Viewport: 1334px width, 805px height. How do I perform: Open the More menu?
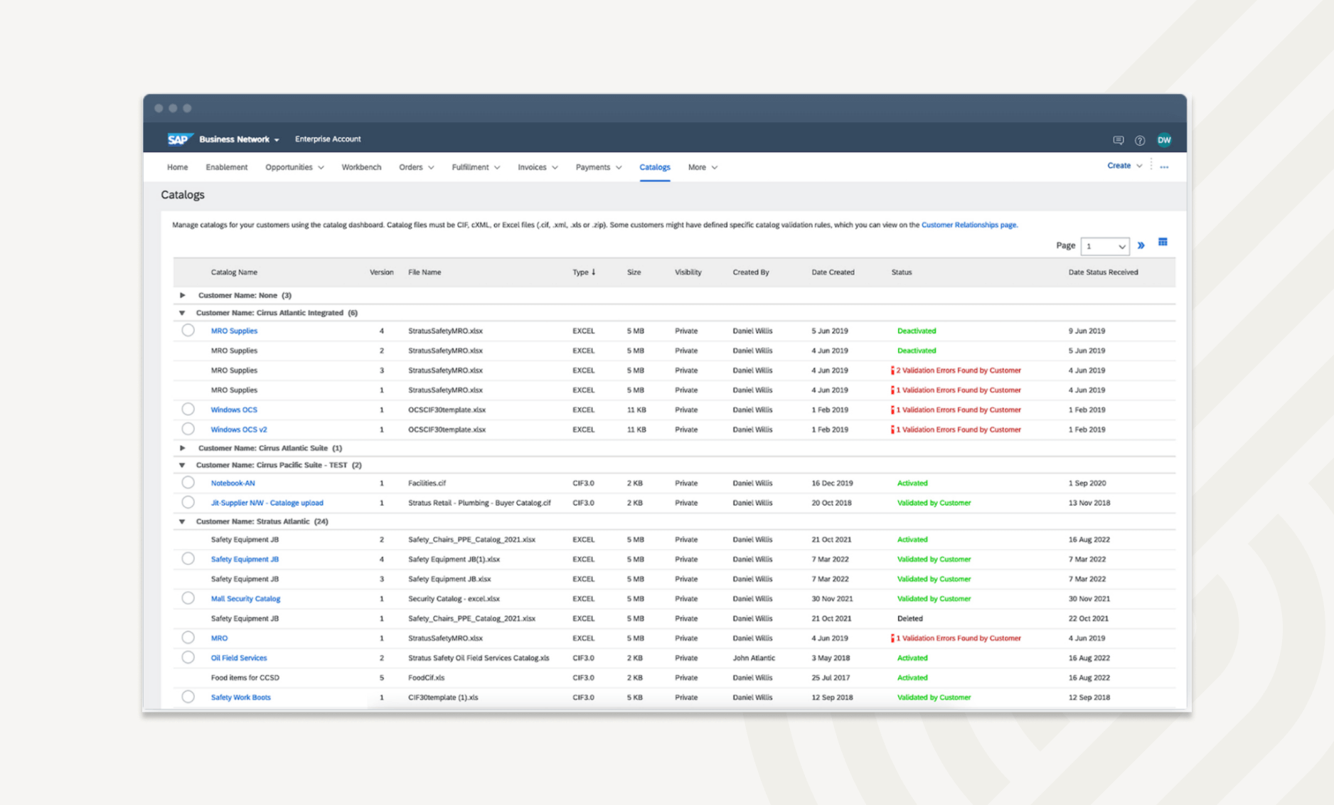703,167
